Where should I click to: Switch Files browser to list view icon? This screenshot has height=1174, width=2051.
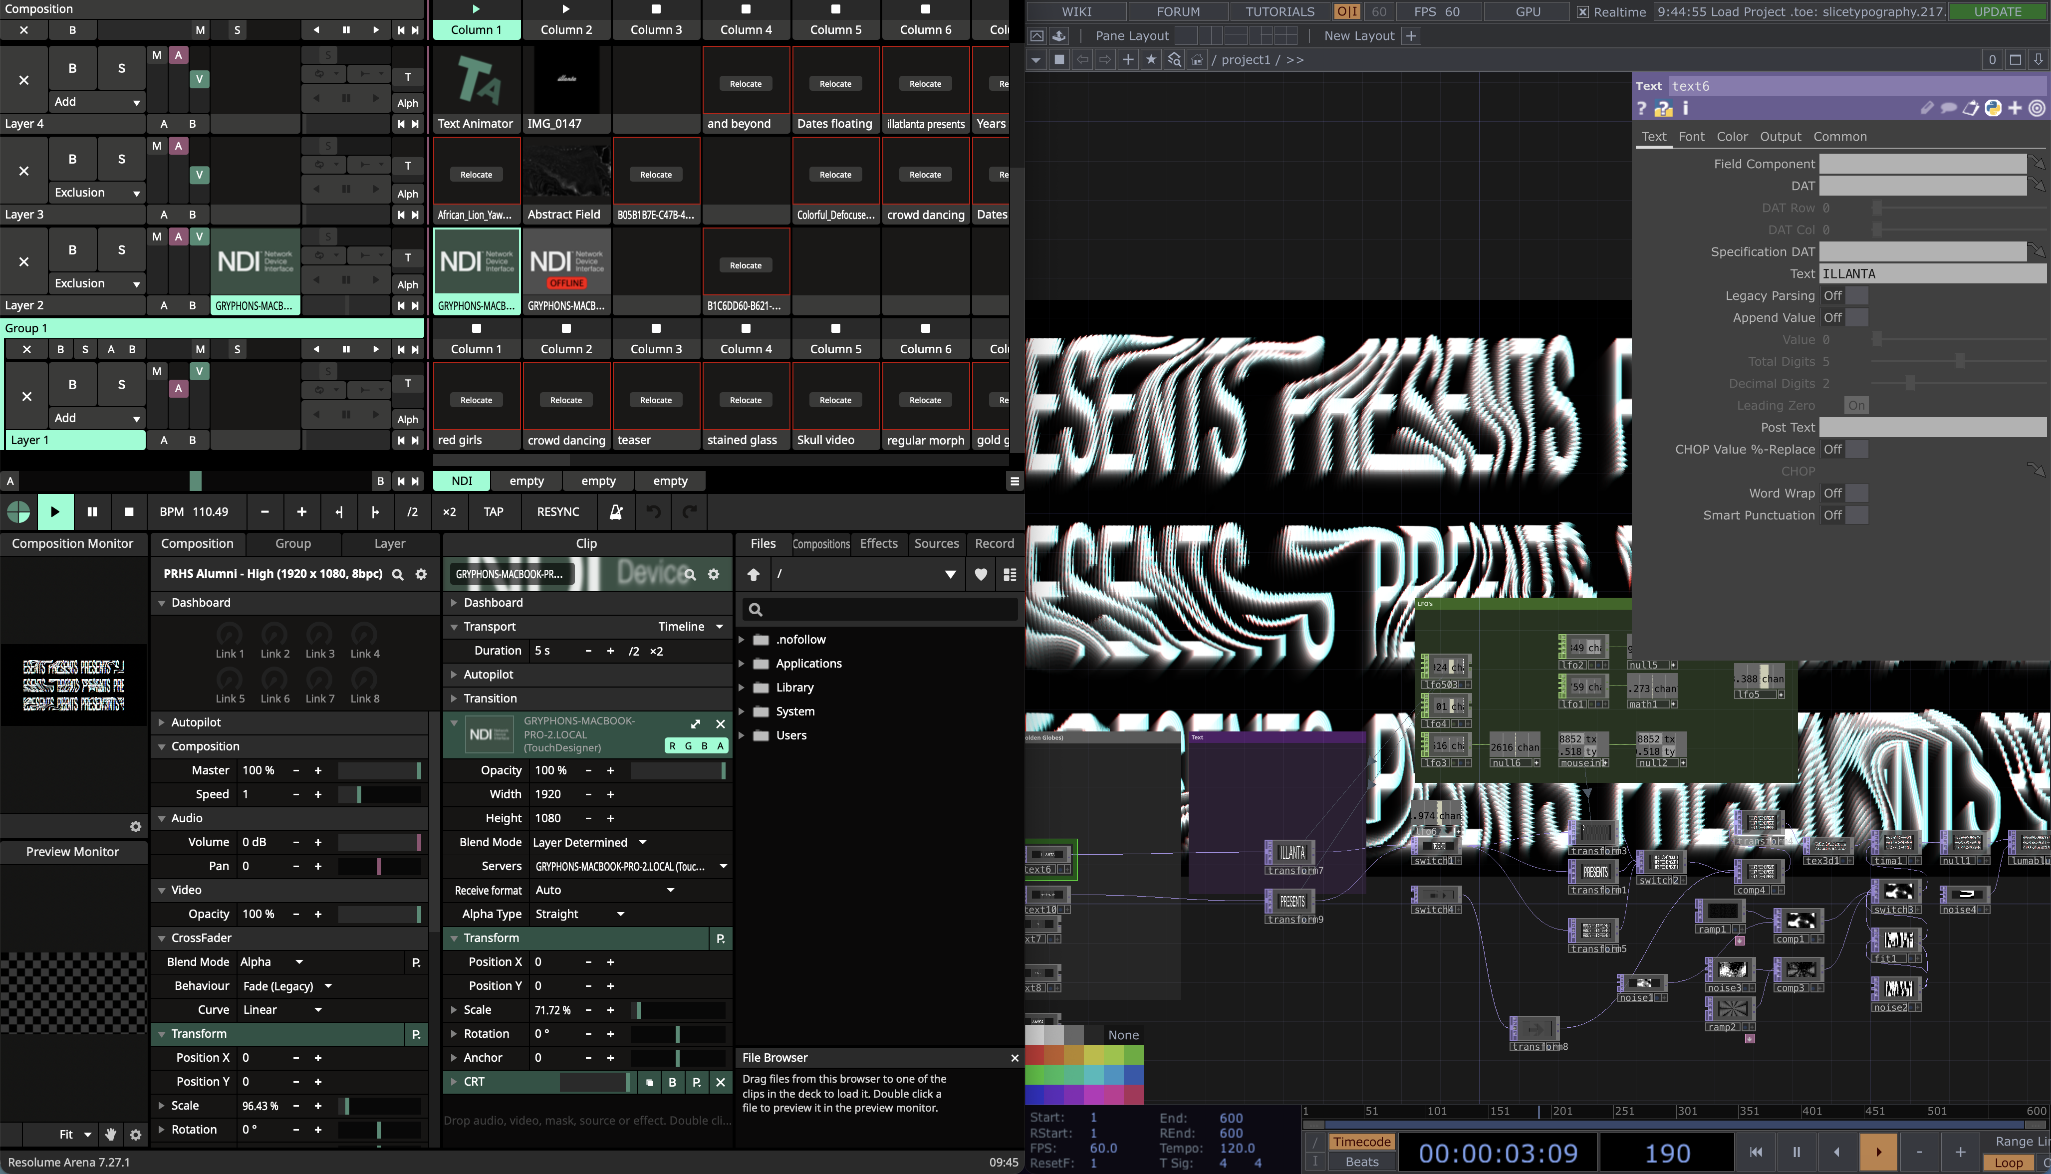[1010, 574]
